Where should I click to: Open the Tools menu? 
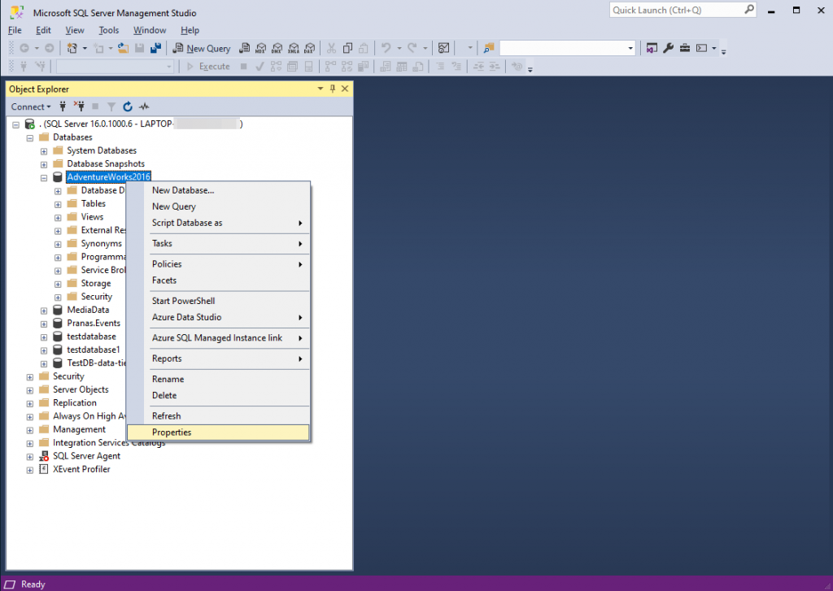pos(109,30)
